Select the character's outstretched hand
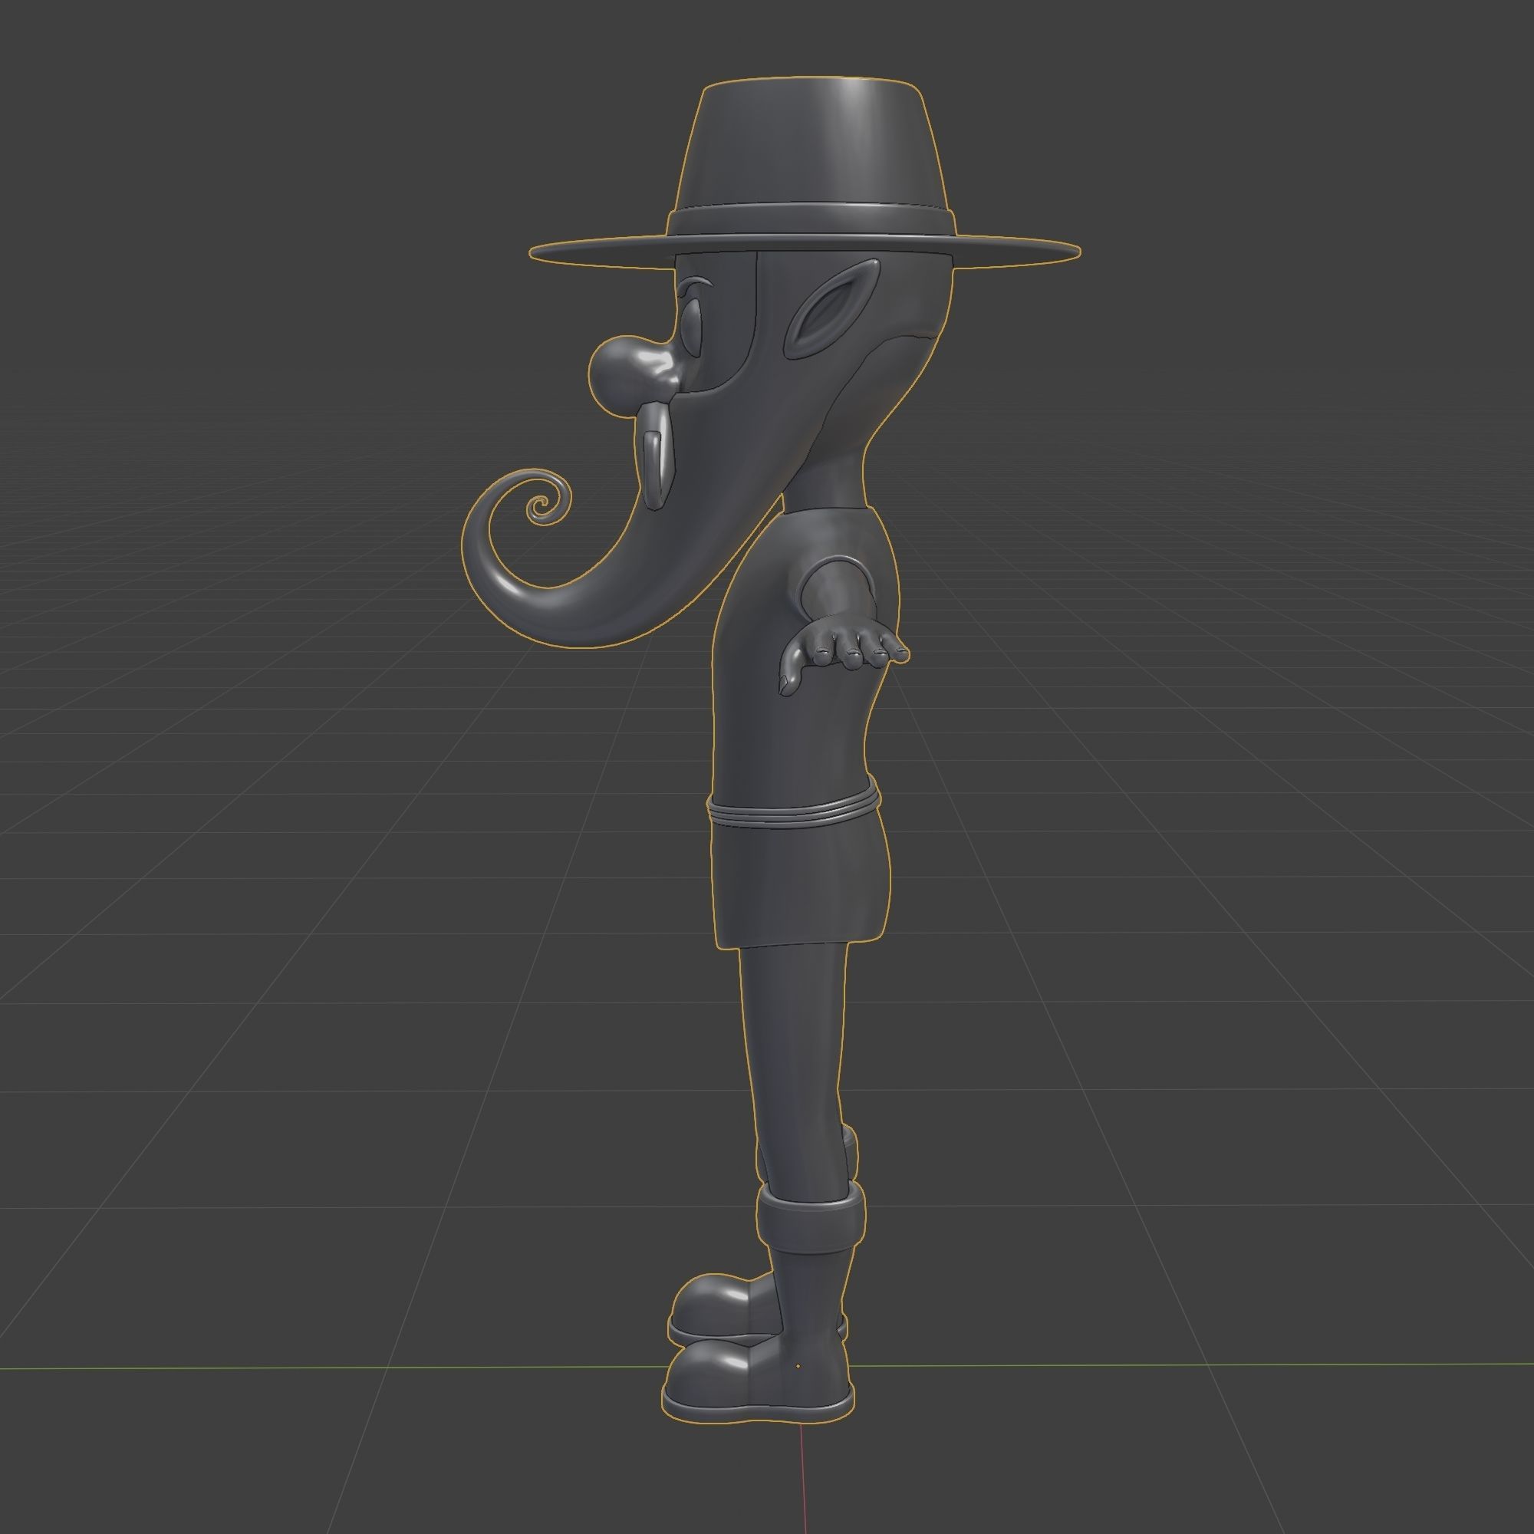The width and height of the screenshot is (1534, 1534). point(843,657)
